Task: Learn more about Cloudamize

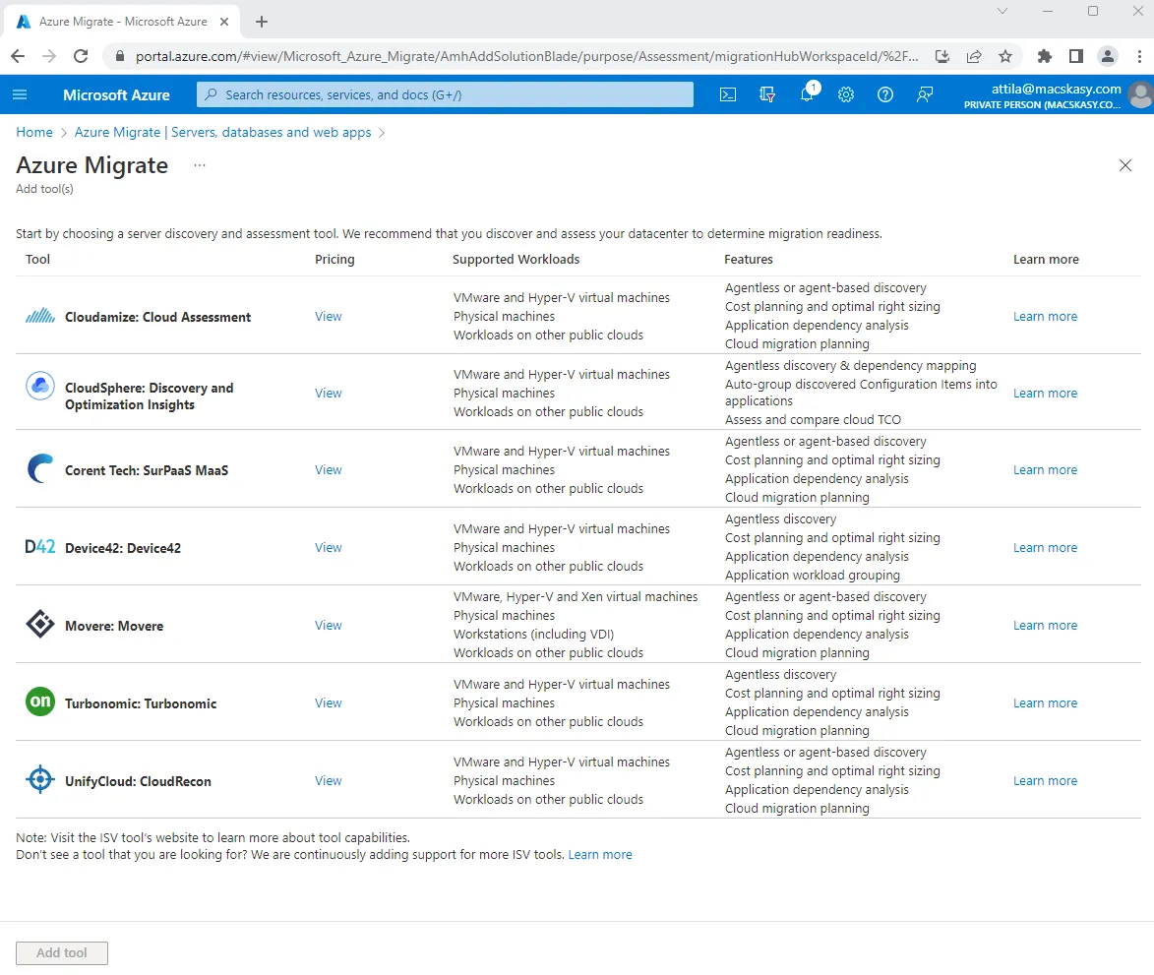Action: click(x=1045, y=317)
